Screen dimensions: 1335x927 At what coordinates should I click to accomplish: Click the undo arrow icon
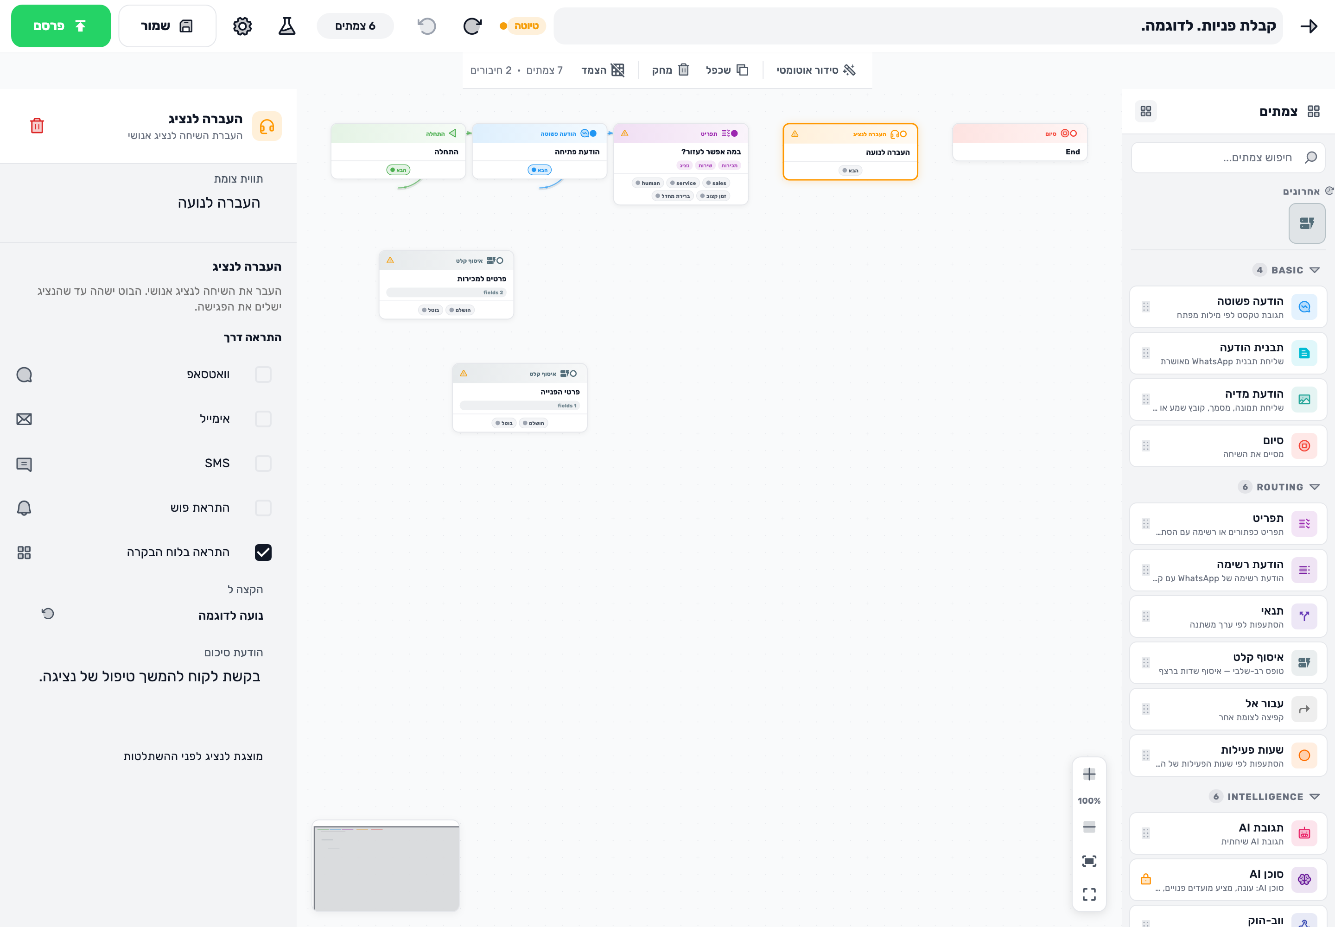point(427,26)
